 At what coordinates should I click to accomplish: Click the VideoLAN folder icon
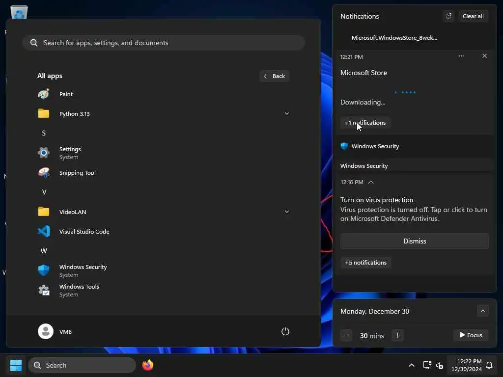point(44,212)
